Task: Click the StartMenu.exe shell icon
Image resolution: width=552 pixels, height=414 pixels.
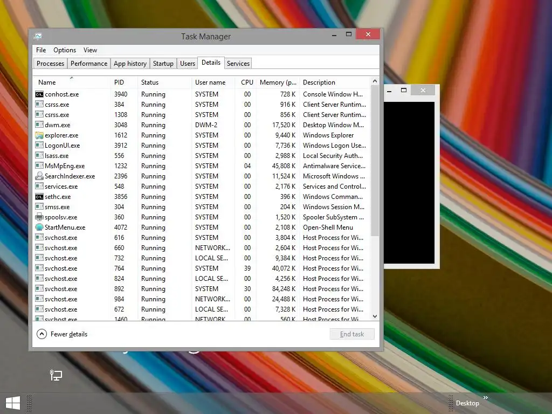Action: pyautogui.click(x=39, y=227)
